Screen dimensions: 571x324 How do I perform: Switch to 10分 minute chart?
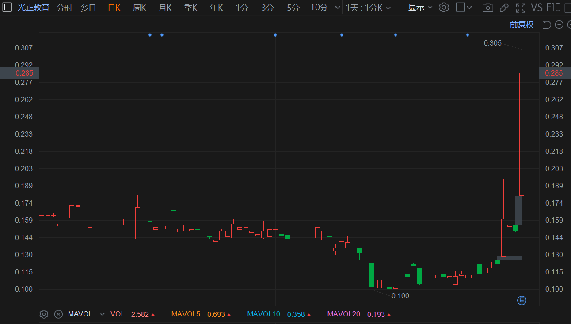[x=319, y=8]
